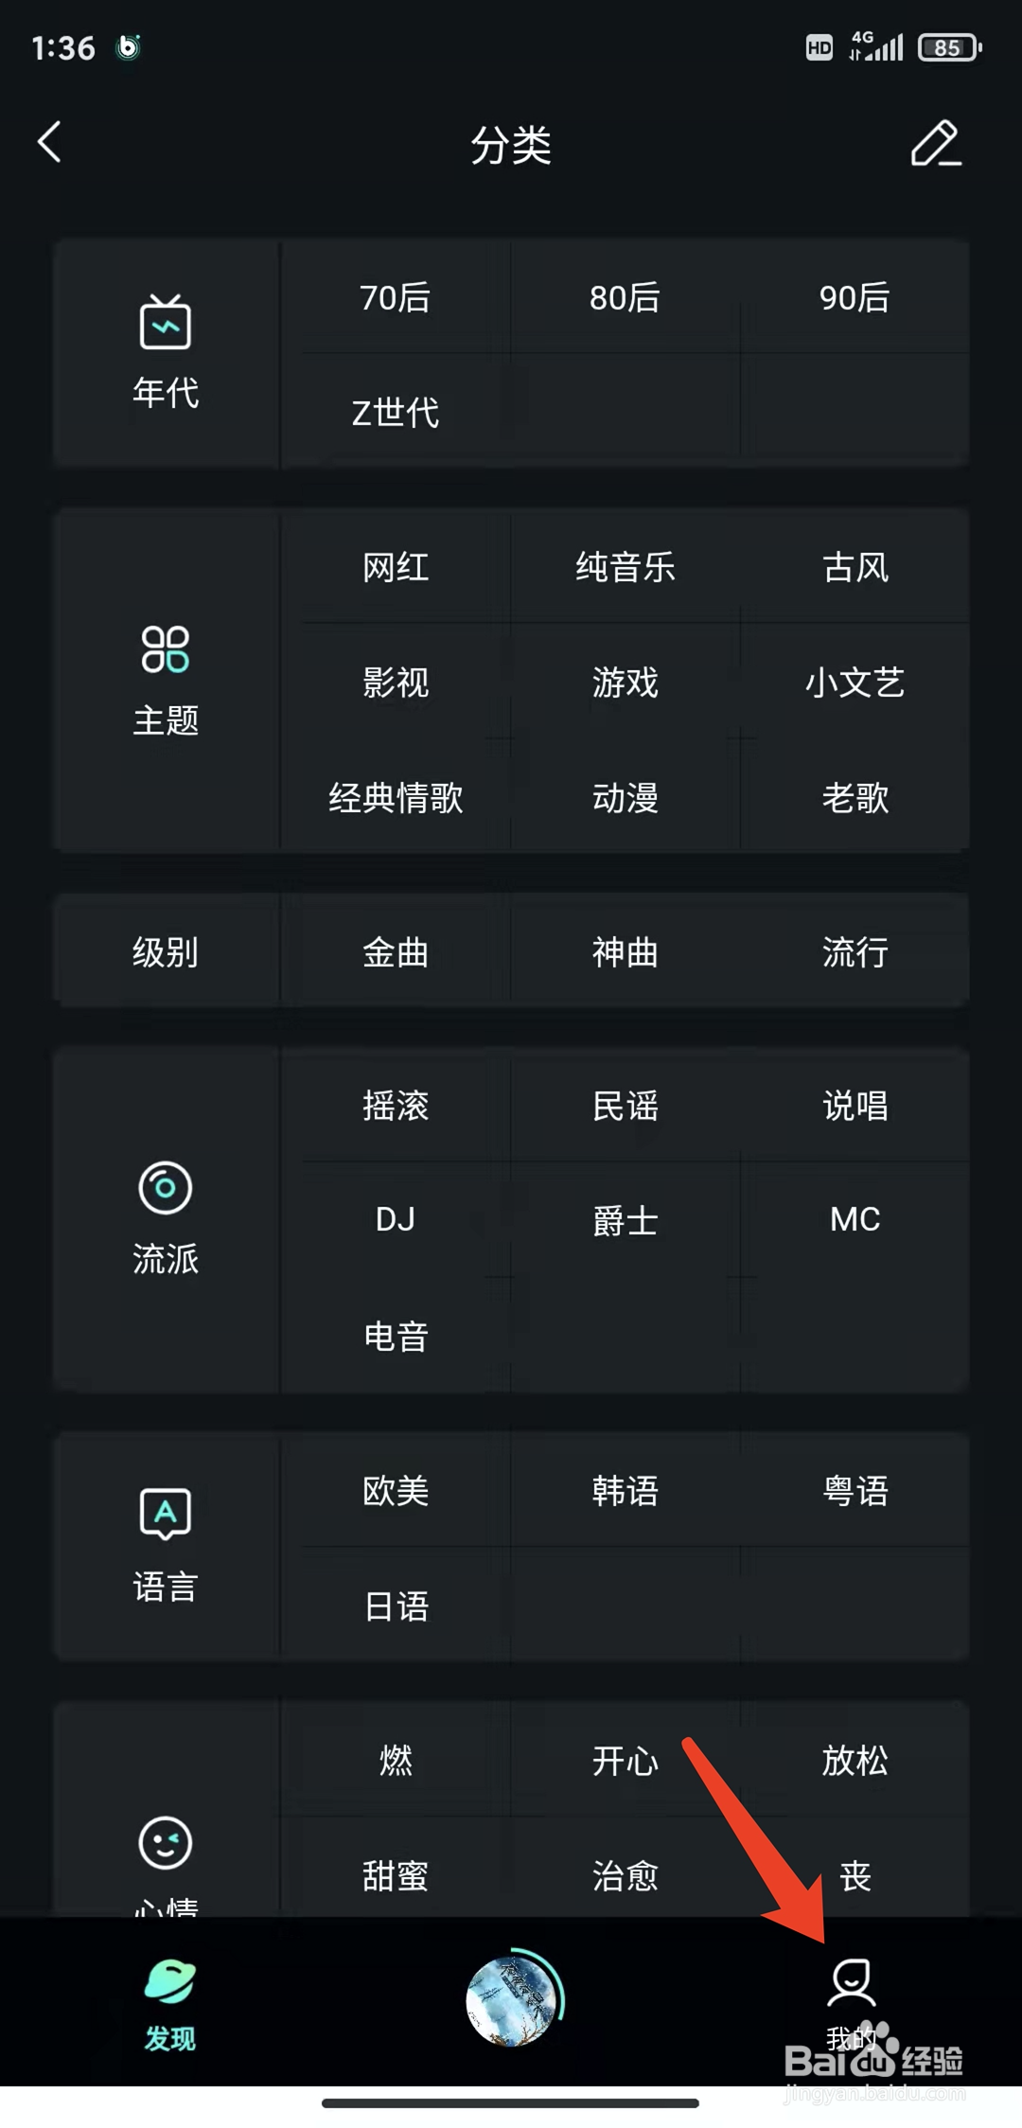Choose the 古风 category

pos(855,568)
